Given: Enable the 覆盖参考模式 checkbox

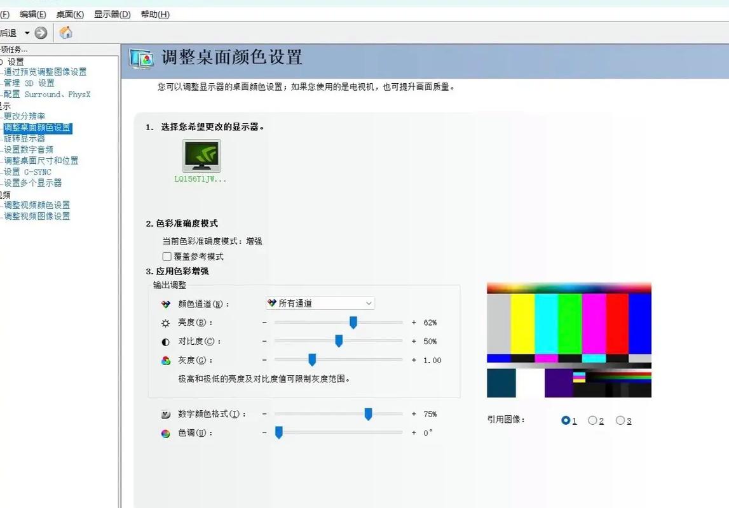Looking at the screenshot, I should point(167,257).
